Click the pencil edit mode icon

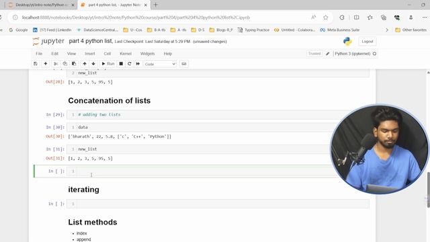[327, 54]
